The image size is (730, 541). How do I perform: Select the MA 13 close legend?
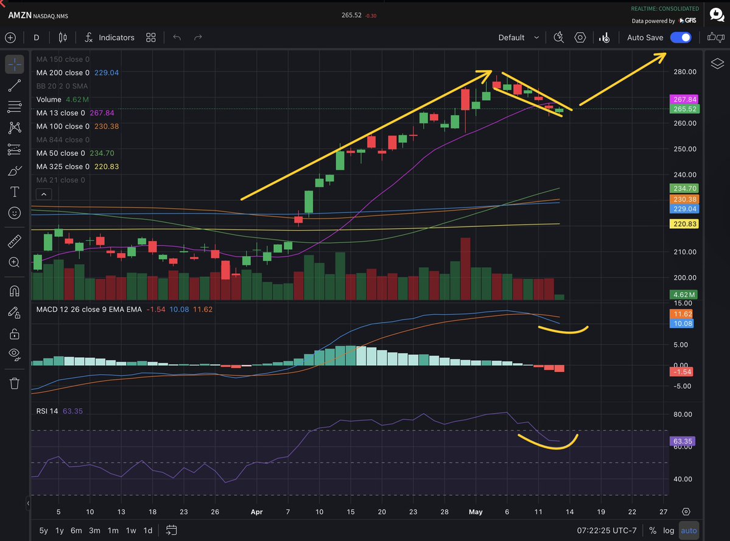click(x=75, y=113)
